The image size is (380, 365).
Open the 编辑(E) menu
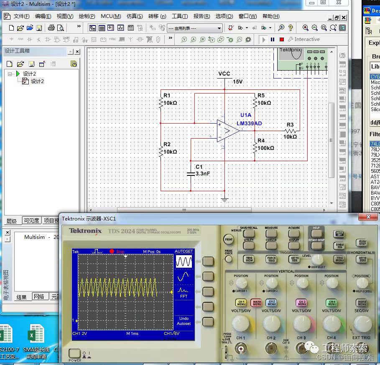coord(43,16)
